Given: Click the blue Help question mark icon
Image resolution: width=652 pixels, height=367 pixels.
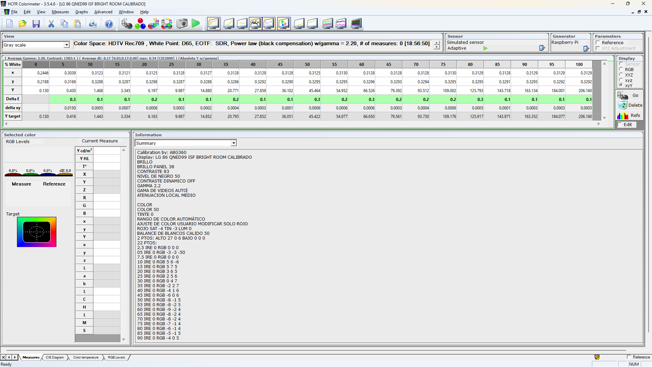Looking at the screenshot, I should tap(109, 24).
